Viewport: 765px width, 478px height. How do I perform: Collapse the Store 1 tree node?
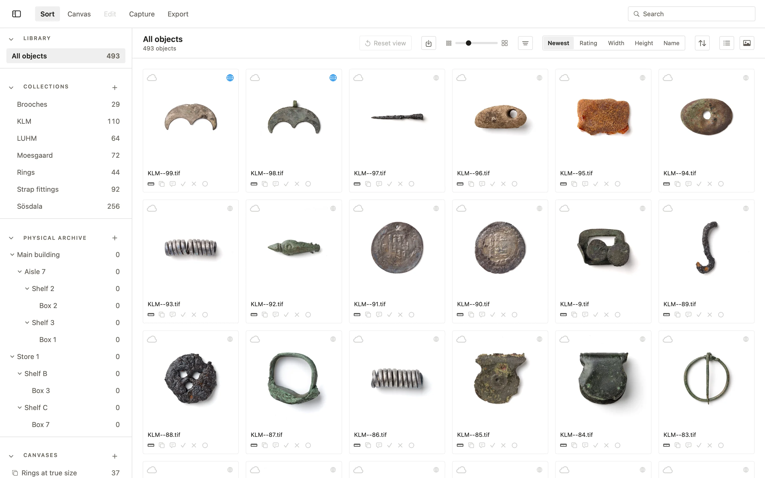pyautogui.click(x=12, y=357)
